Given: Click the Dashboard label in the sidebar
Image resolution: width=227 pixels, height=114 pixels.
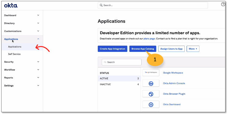Looking at the screenshot, I should coord(10,15).
